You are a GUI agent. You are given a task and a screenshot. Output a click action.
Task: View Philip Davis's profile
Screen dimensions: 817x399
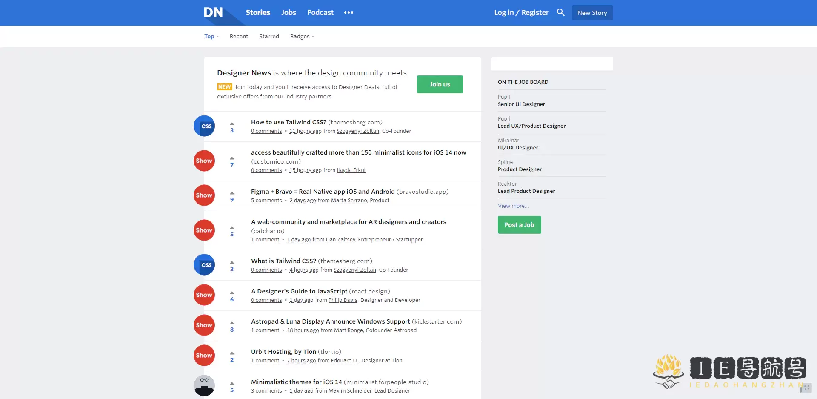[343, 300]
